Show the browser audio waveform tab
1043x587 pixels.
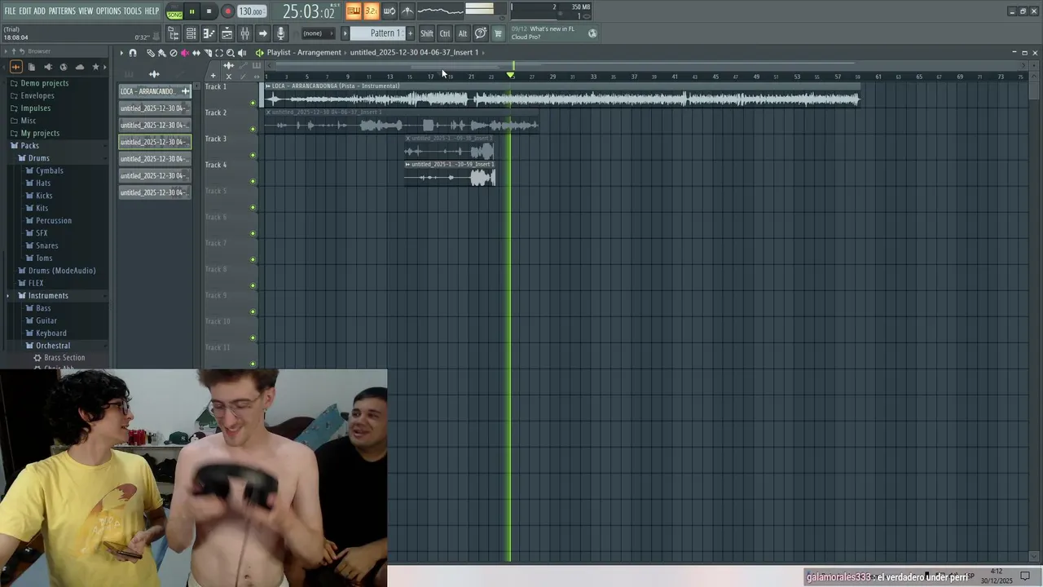tap(15, 67)
